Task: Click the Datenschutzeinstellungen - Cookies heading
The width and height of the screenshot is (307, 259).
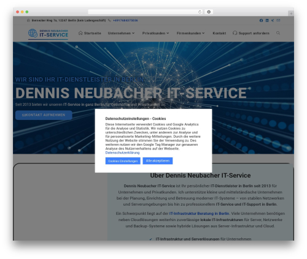Action: click(136, 119)
